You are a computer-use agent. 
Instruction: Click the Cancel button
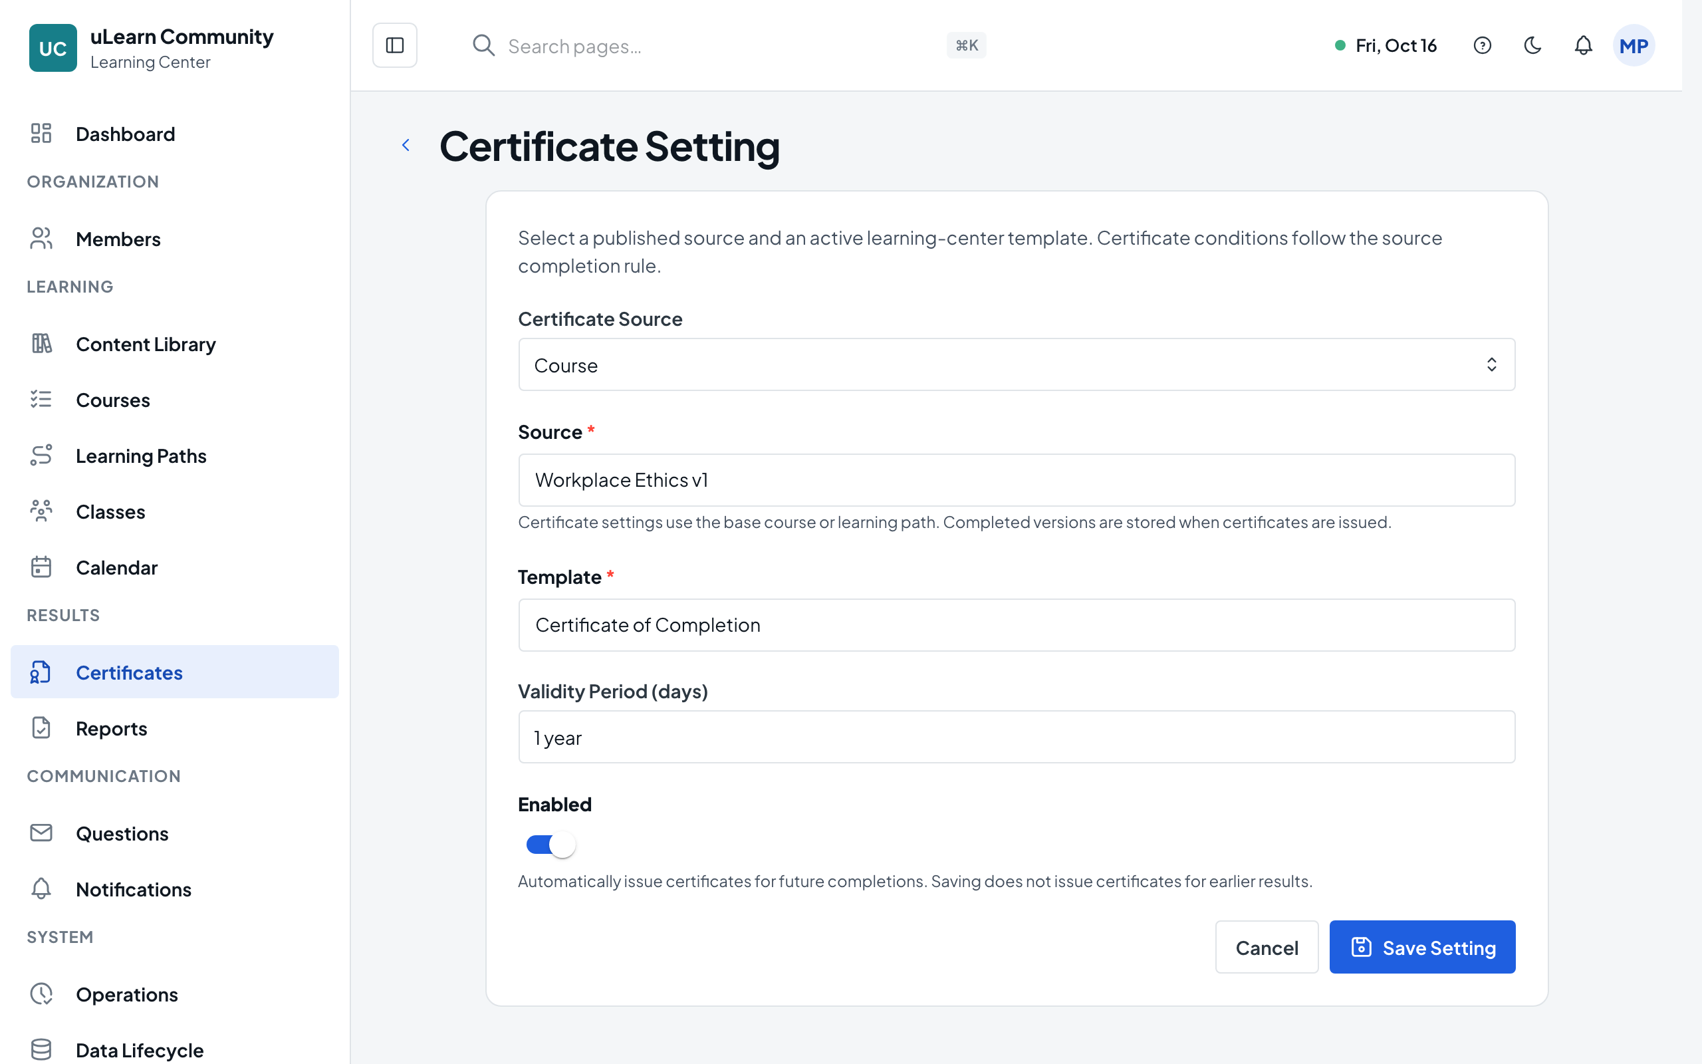pyautogui.click(x=1267, y=947)
